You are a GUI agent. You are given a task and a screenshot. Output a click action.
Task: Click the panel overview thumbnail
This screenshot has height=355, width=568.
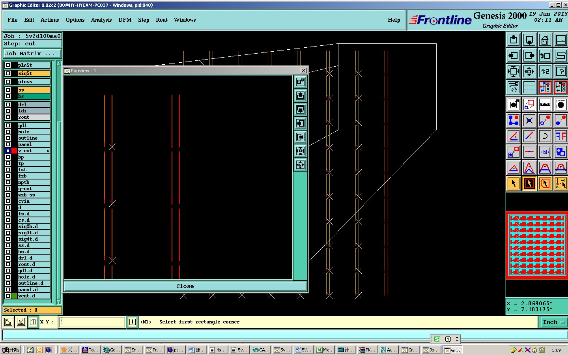point(537,245)
